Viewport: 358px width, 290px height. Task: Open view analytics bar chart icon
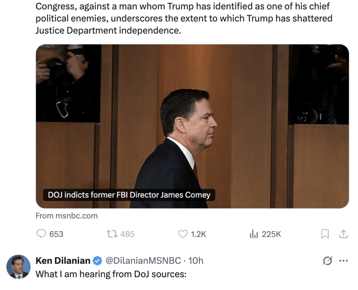[254, 234]
